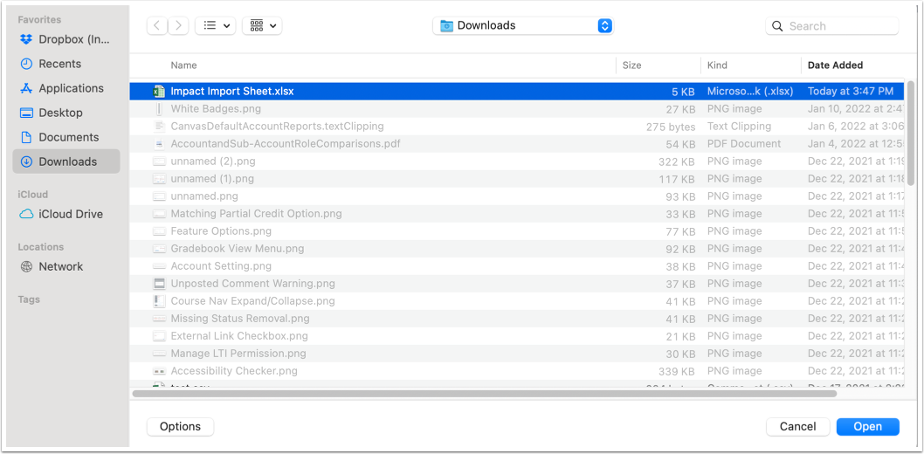Go back with the left chevron button
The image size is (924, 454).
[x=156, y=25]
